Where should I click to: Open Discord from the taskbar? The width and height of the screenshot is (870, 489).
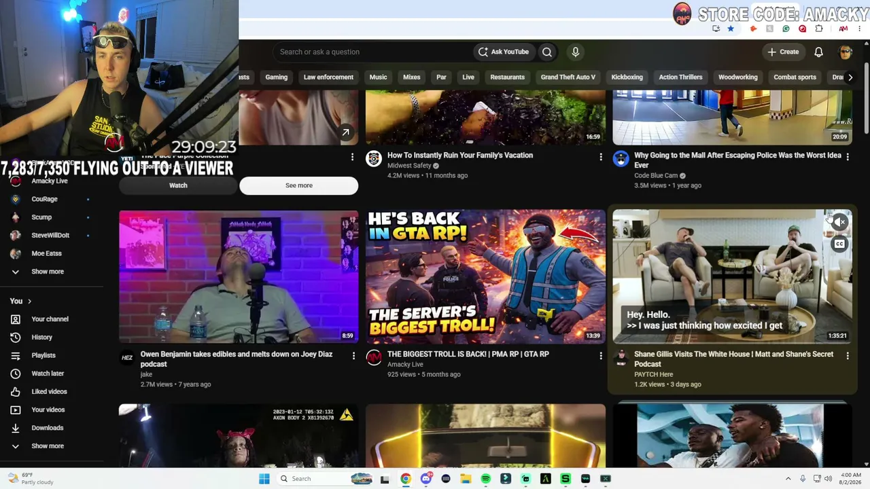[425, 479]
